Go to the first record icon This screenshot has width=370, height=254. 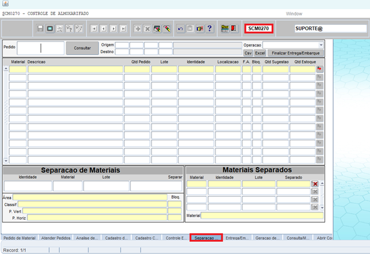[94, 29]
